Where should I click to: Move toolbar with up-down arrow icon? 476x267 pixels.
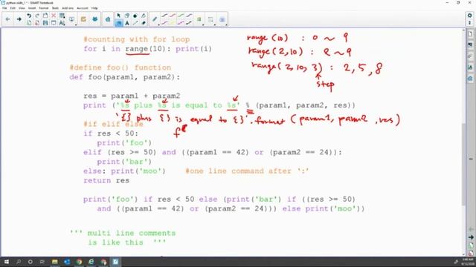click(x=469, y=23)
